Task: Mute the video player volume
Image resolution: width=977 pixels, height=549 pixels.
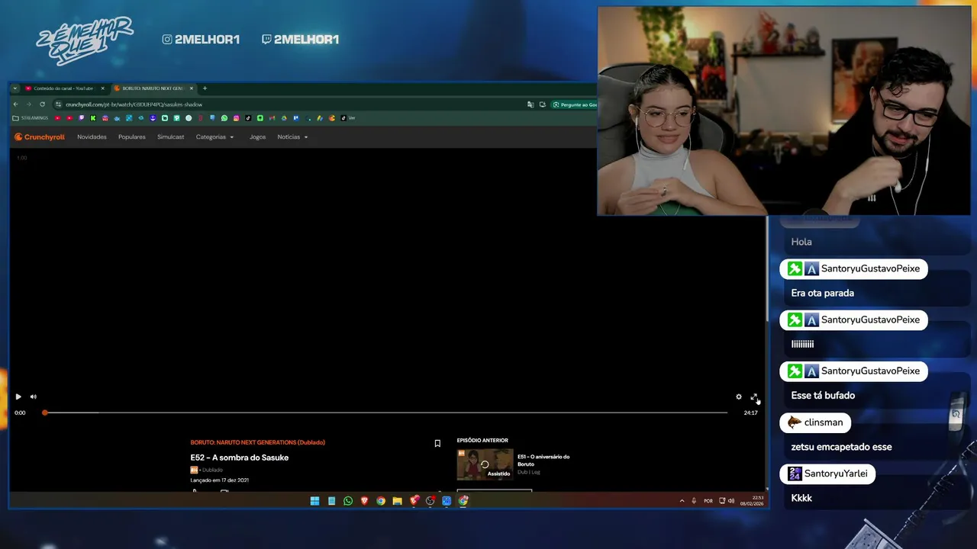Action: (x=33, y=396)
